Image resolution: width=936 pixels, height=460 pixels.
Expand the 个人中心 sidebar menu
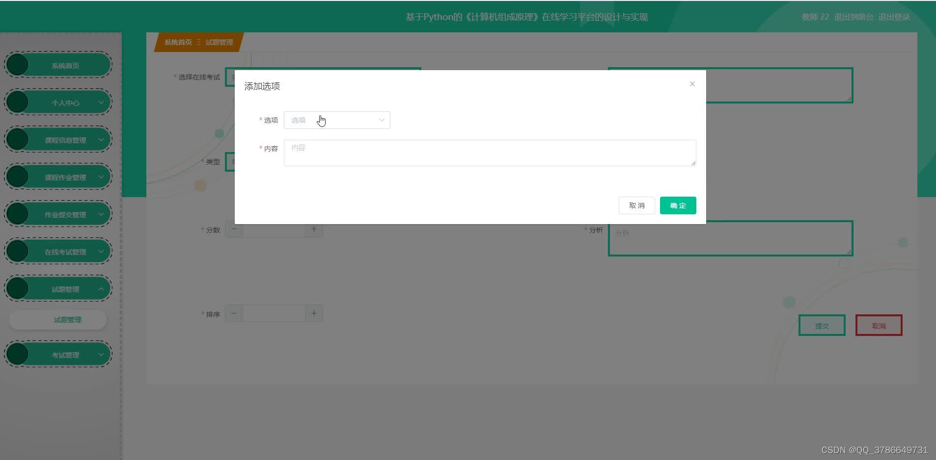[58, 102]
